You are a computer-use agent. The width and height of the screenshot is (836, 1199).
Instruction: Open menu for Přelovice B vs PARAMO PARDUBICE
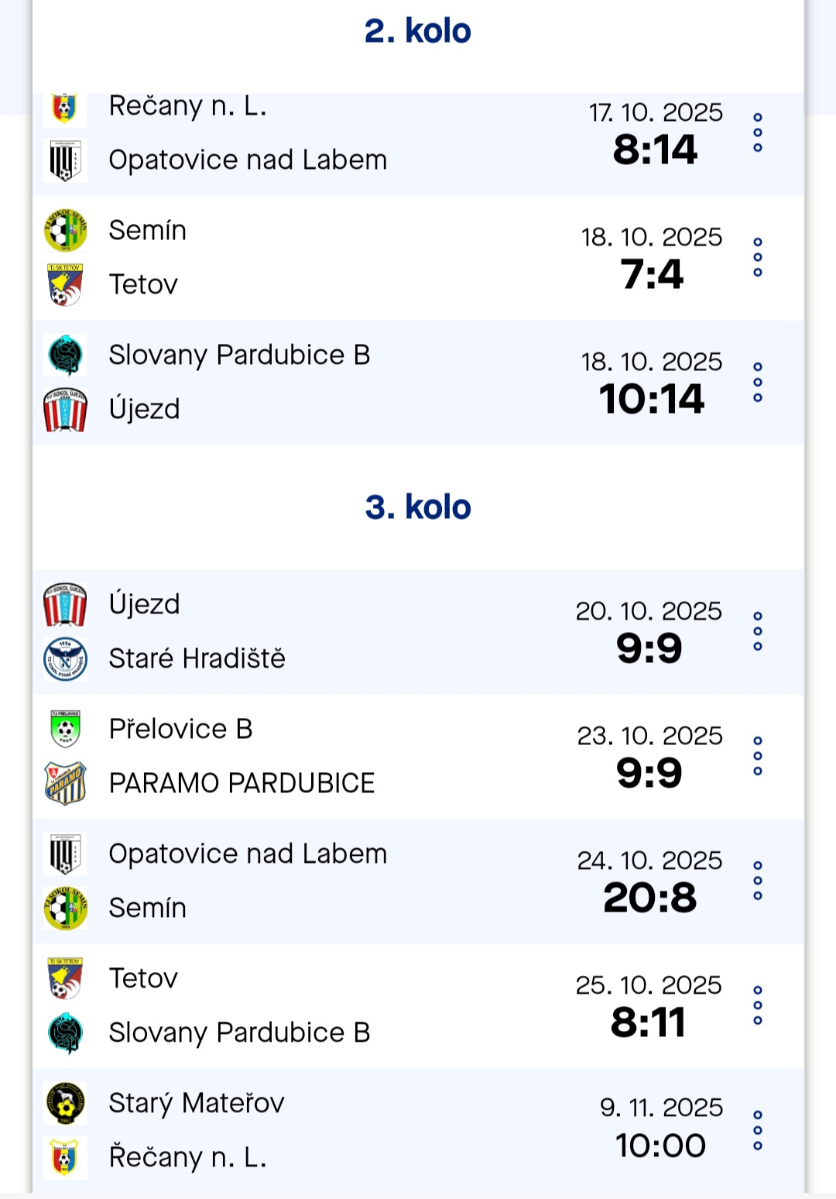click(x=757, y=756)
